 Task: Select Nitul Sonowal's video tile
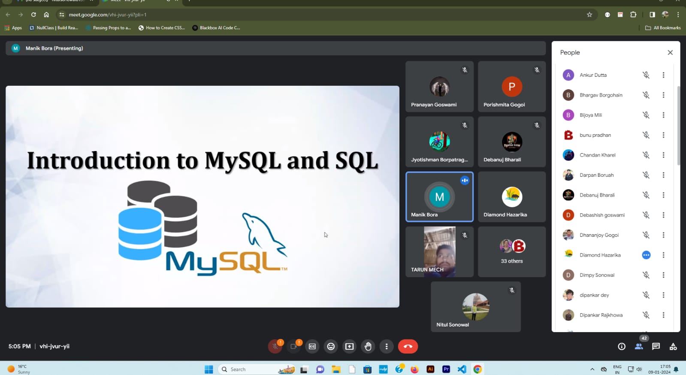(476, 307)
